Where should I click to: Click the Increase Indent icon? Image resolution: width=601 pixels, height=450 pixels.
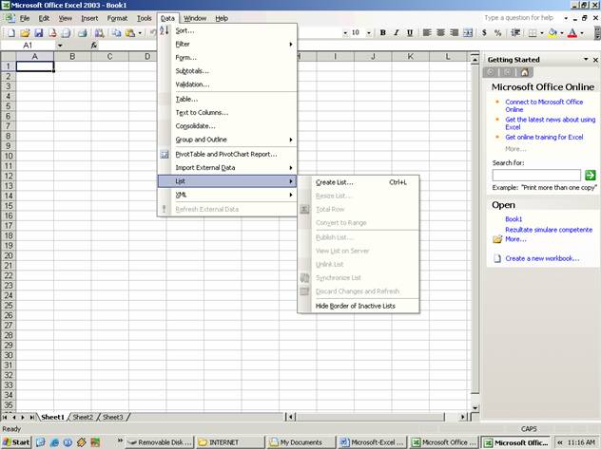[515, 33]
